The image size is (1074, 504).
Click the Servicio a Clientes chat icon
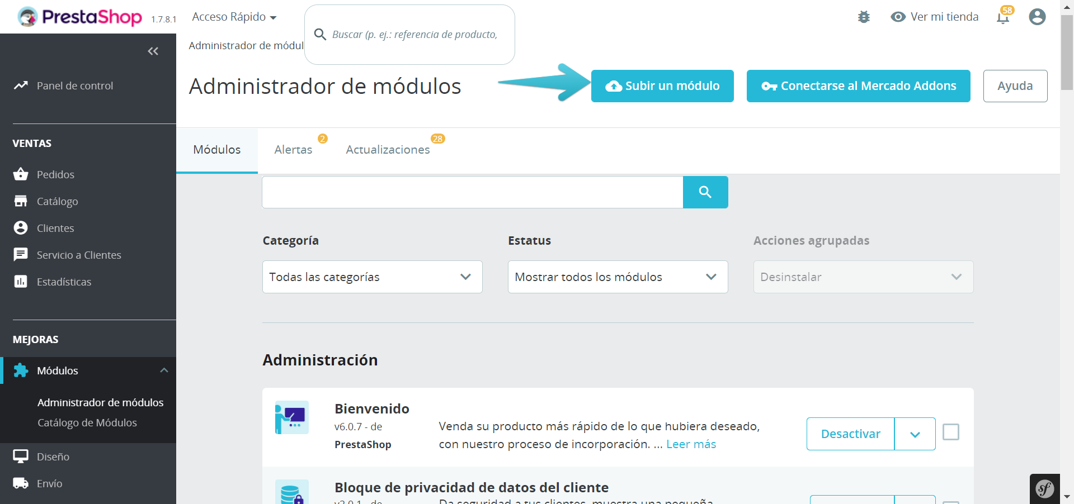click(x=21, y=255)
